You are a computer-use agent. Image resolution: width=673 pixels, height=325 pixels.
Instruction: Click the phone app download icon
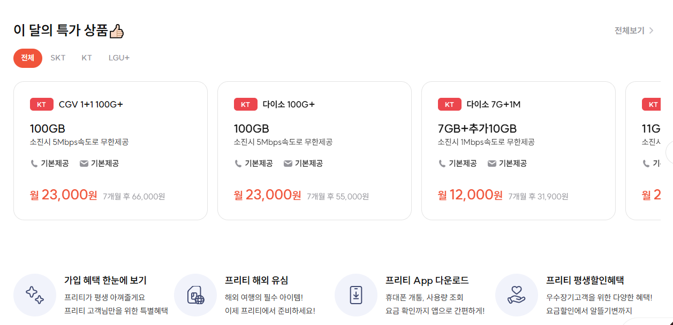pyautogui.click(x=356, y=295)
